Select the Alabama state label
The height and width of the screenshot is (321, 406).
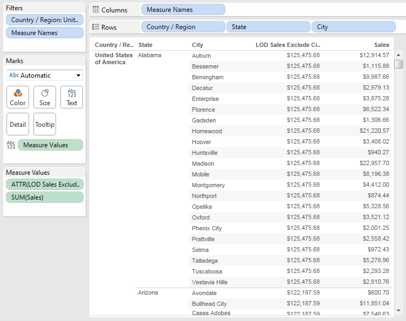150,55
